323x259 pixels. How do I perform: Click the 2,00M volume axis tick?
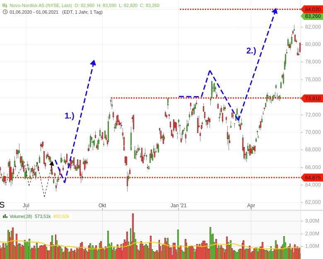pyautogui.click(x=312, y=234)
